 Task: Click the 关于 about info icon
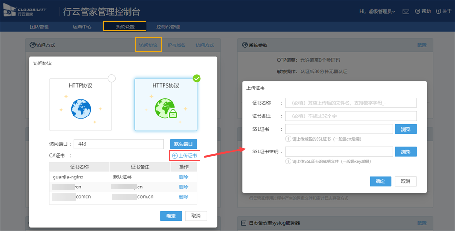(438, 11)
